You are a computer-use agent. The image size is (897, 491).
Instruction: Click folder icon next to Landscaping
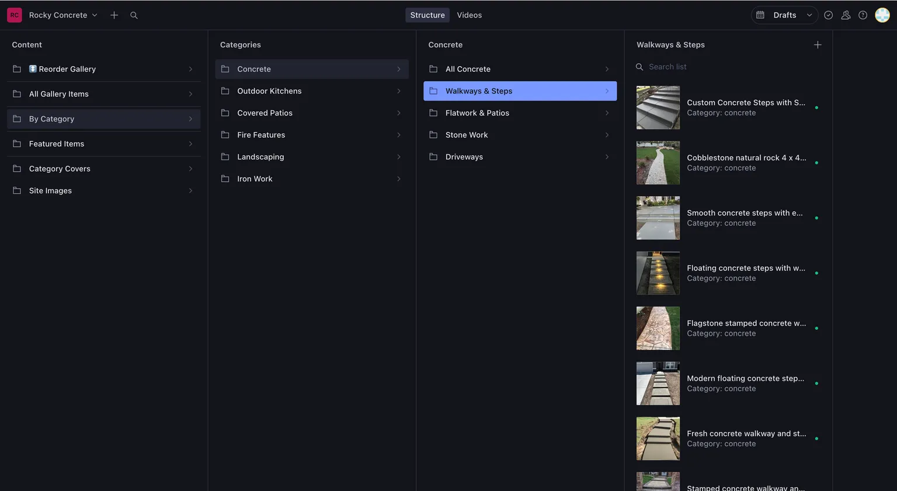point(225,157)
